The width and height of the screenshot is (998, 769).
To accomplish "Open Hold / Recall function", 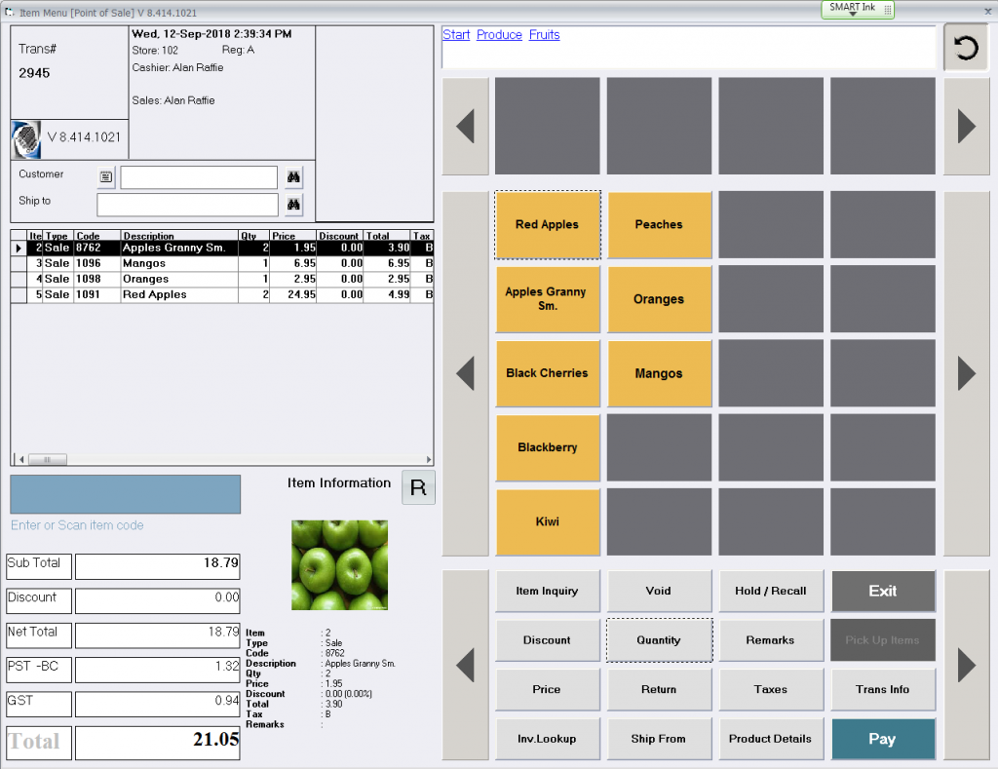I will 770,591.
